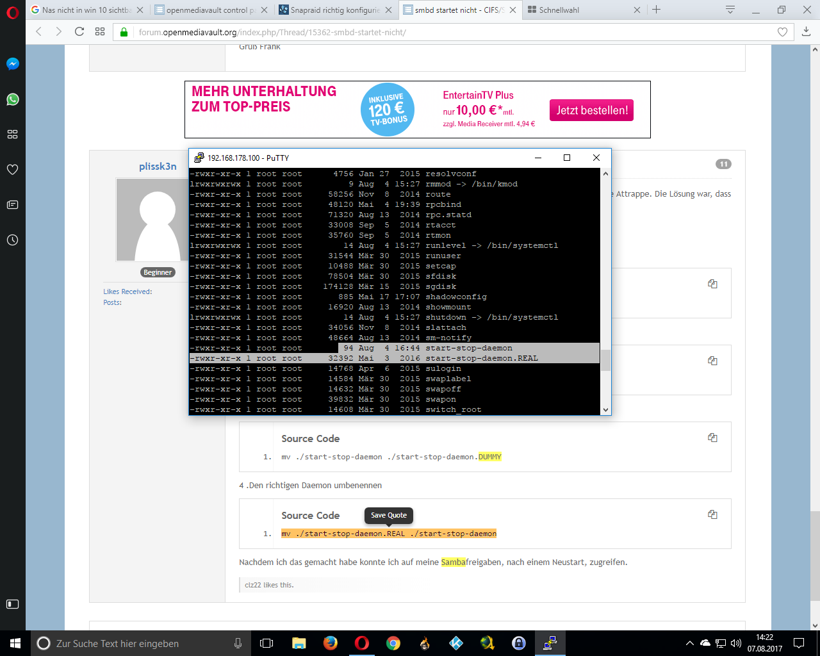Click the 'Save Quote' popup button
Screen dimensions: 820x656
point(389,515)
